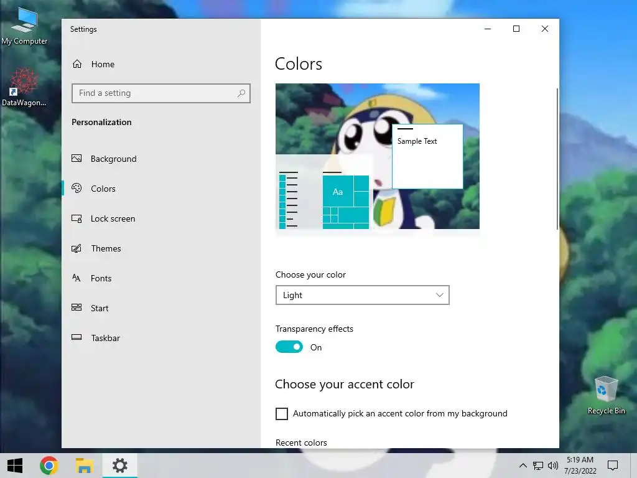The height and width of the screenshot is (478, 637).
Task: Click the Home house icon
Action: tap(77, 64)
